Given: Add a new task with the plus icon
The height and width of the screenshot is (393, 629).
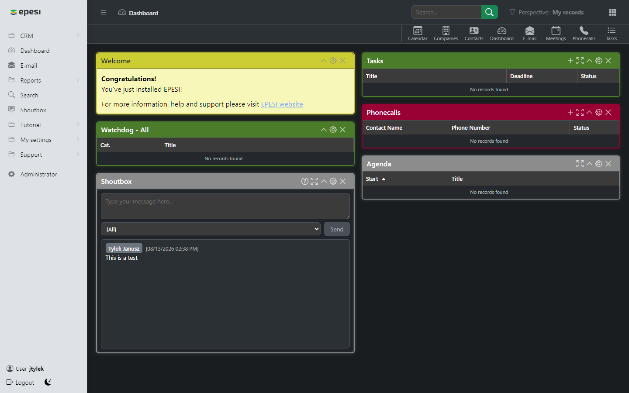Looking at the screenshot, I should click(570, 61).
